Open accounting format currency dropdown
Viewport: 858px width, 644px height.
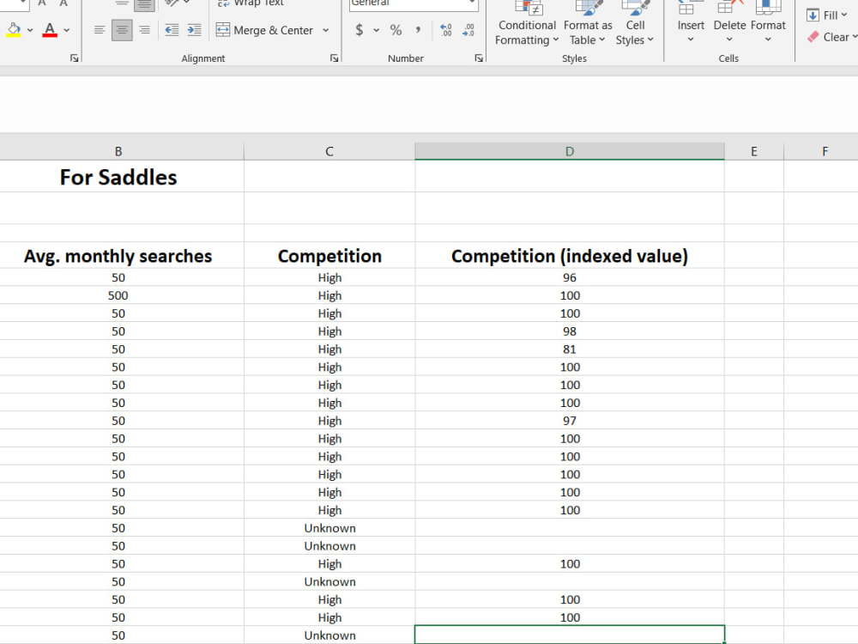tap(377, 30)
